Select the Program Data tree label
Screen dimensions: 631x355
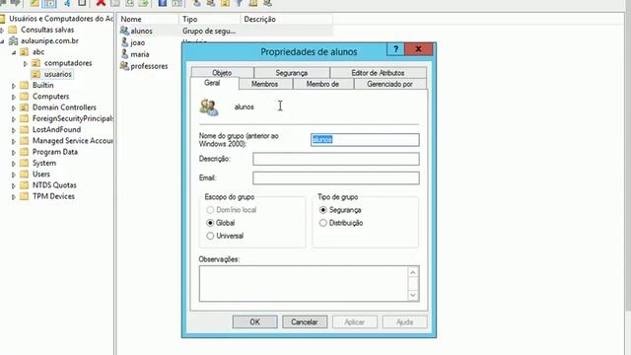coord(55,152)
